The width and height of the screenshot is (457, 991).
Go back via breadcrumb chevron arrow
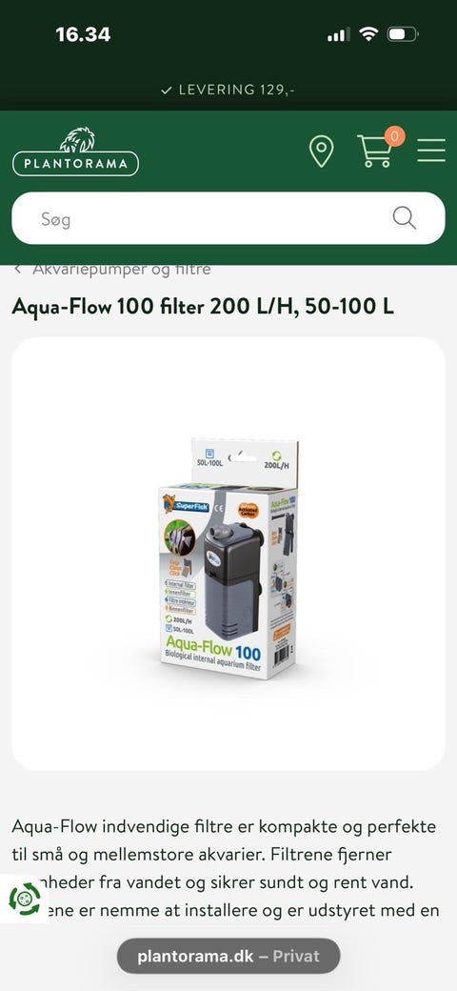point(18,270)
